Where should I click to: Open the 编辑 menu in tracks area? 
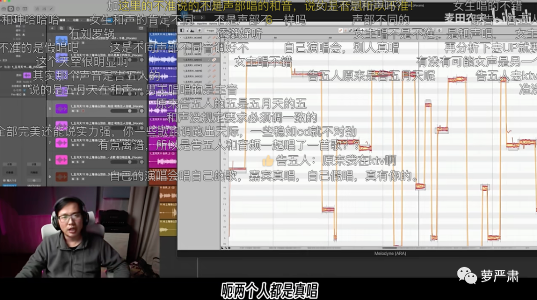[x=63, y=20]
